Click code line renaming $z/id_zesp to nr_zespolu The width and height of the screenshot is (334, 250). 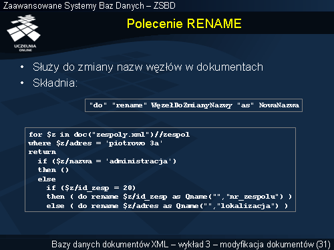coord(169,197)
